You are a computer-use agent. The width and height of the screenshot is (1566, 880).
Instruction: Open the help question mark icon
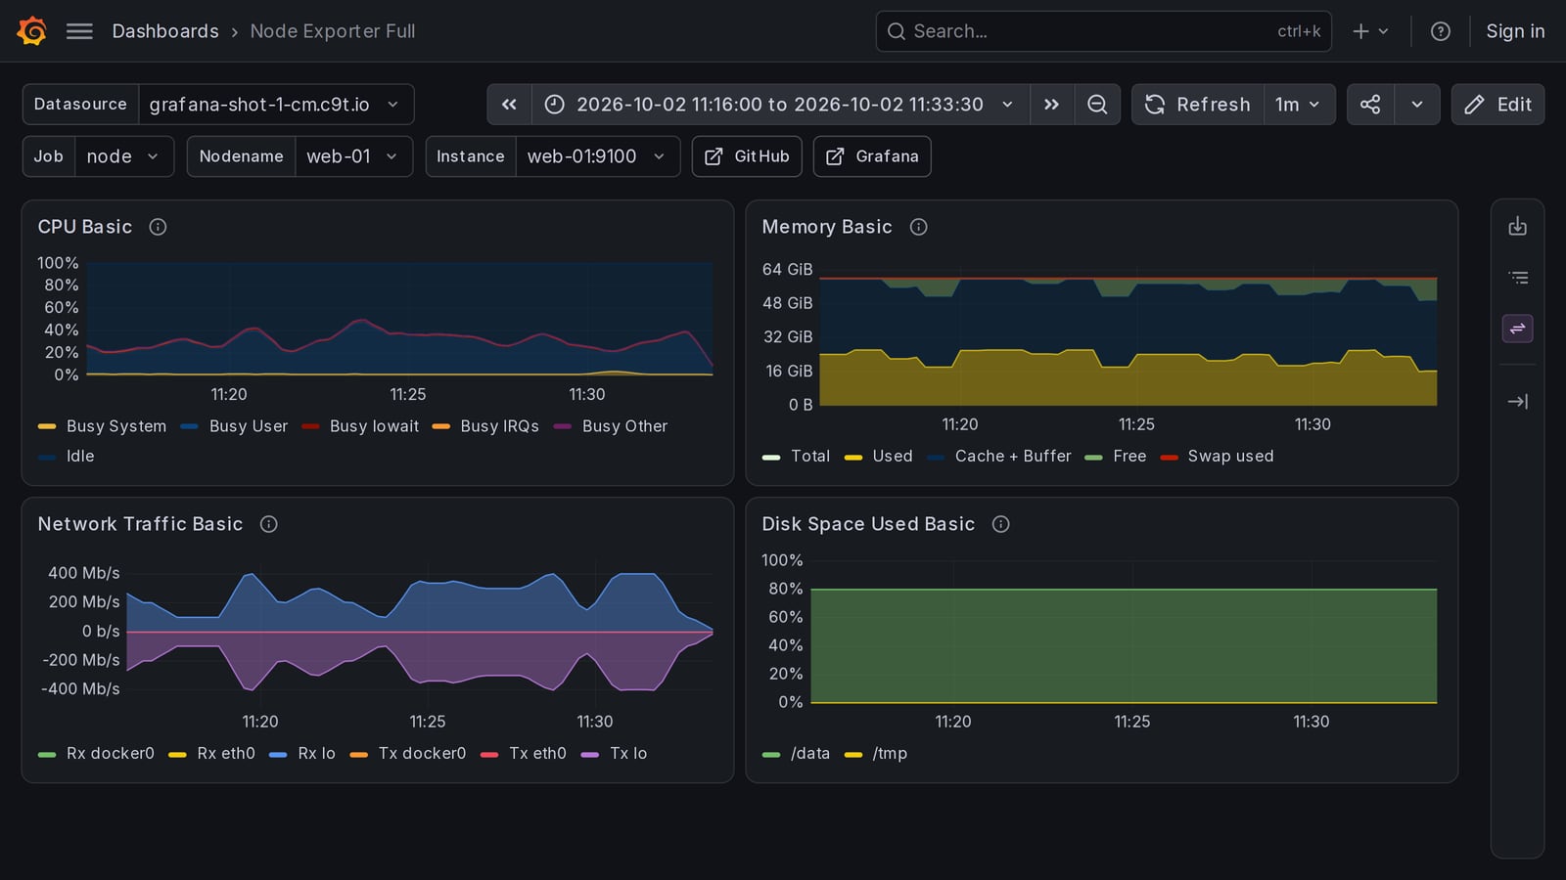[1440, 31]
